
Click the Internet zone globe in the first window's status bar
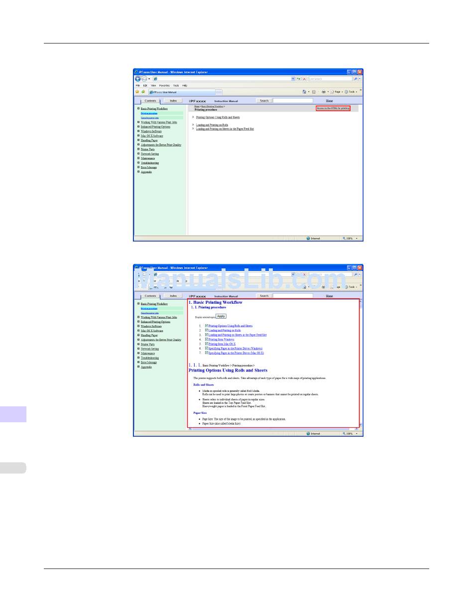[308, 239]
